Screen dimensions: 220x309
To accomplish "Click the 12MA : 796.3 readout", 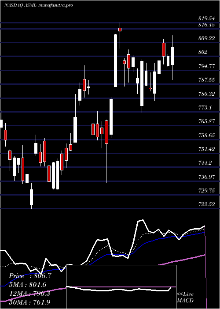I will coord(29,293).
